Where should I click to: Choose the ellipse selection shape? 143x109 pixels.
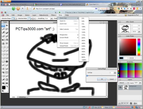click(16, 19)
